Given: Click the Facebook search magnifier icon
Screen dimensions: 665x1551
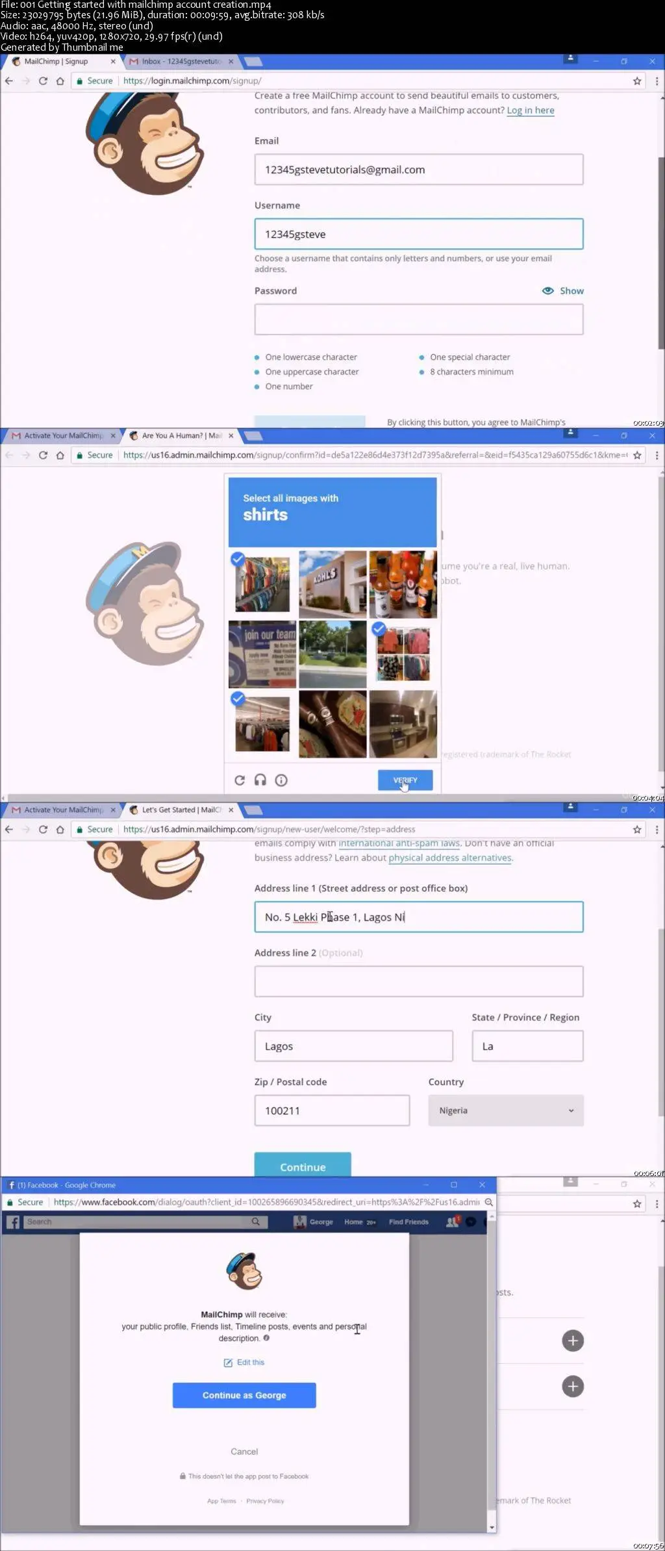Looking at the screenshot, I should coord(256,1222).
